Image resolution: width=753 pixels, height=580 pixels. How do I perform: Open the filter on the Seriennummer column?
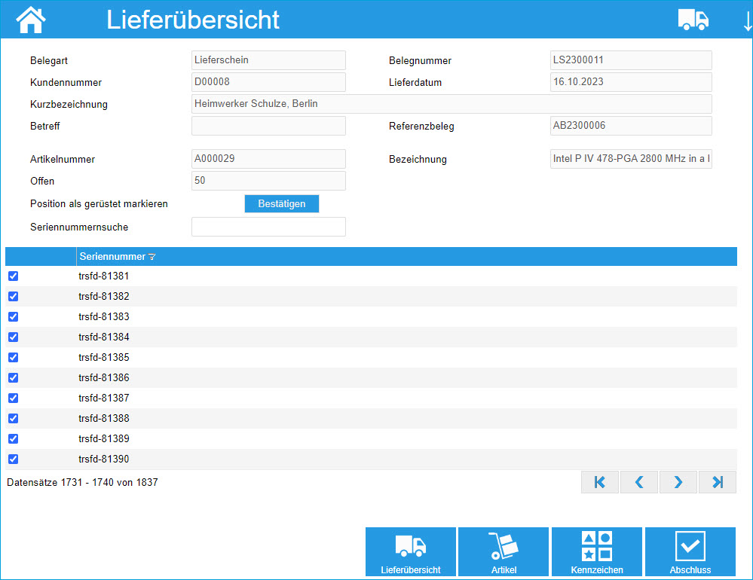pyautogui.click(x=152, y=256)
